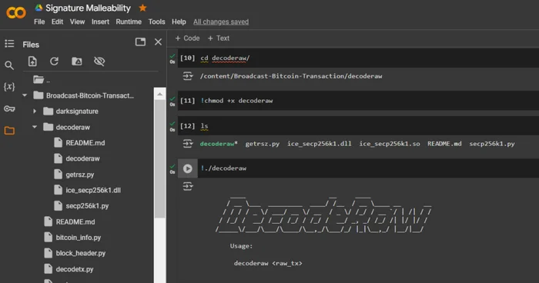
Task: Click the Signature Malleability notebook title
Action: (x=88, y=8)
